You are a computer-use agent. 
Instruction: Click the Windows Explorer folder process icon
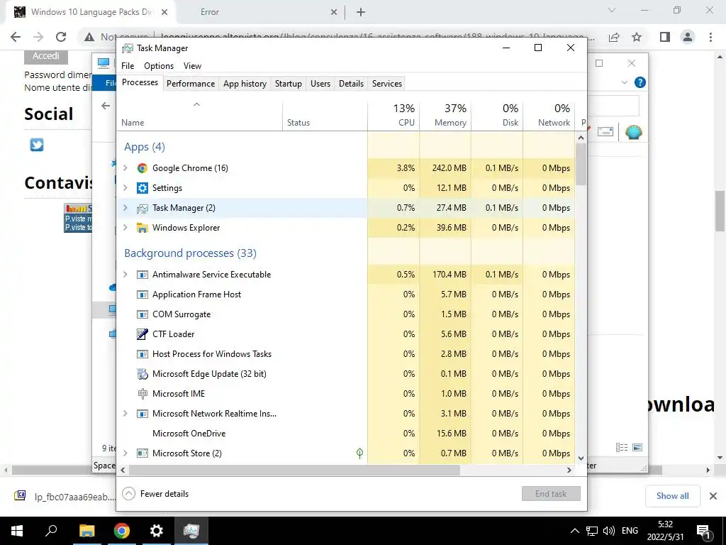[x=142, y=228]
